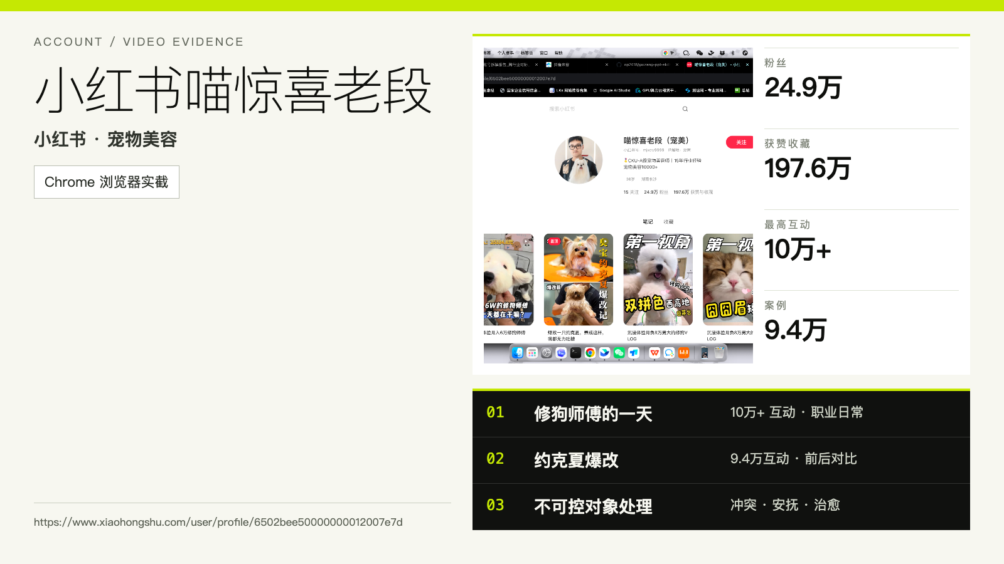Close the GitHub guizang-ppt browser tab
The width and height of the screenshot is (1004, 564).
coord(677,65)
